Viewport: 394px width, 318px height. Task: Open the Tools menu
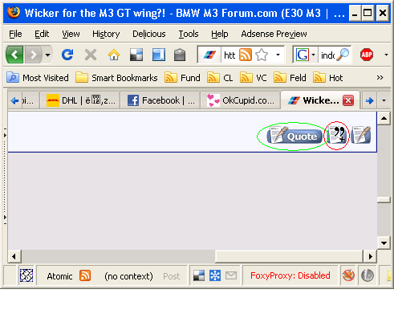(x=189, y=34)
